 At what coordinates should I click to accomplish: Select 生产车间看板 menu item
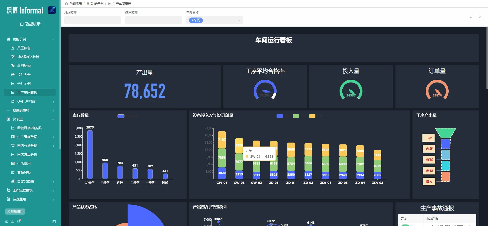point(30,92)
